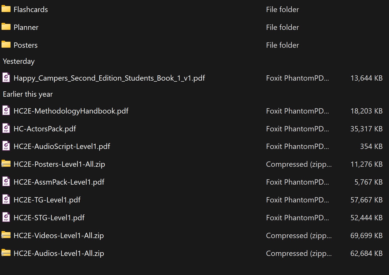Select the HC2E-STG-Level1.pdf file name

point(49,218)
